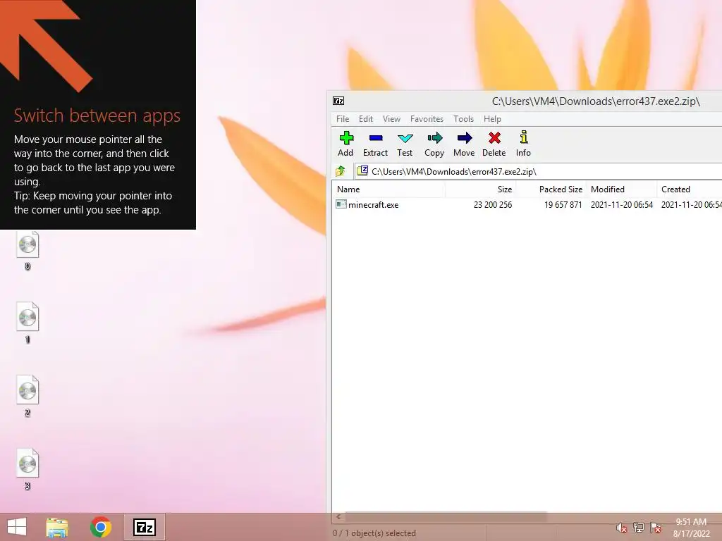
Task: Click status text '0 / 1 object(s) selected'
Action: (x=374, y=533)
